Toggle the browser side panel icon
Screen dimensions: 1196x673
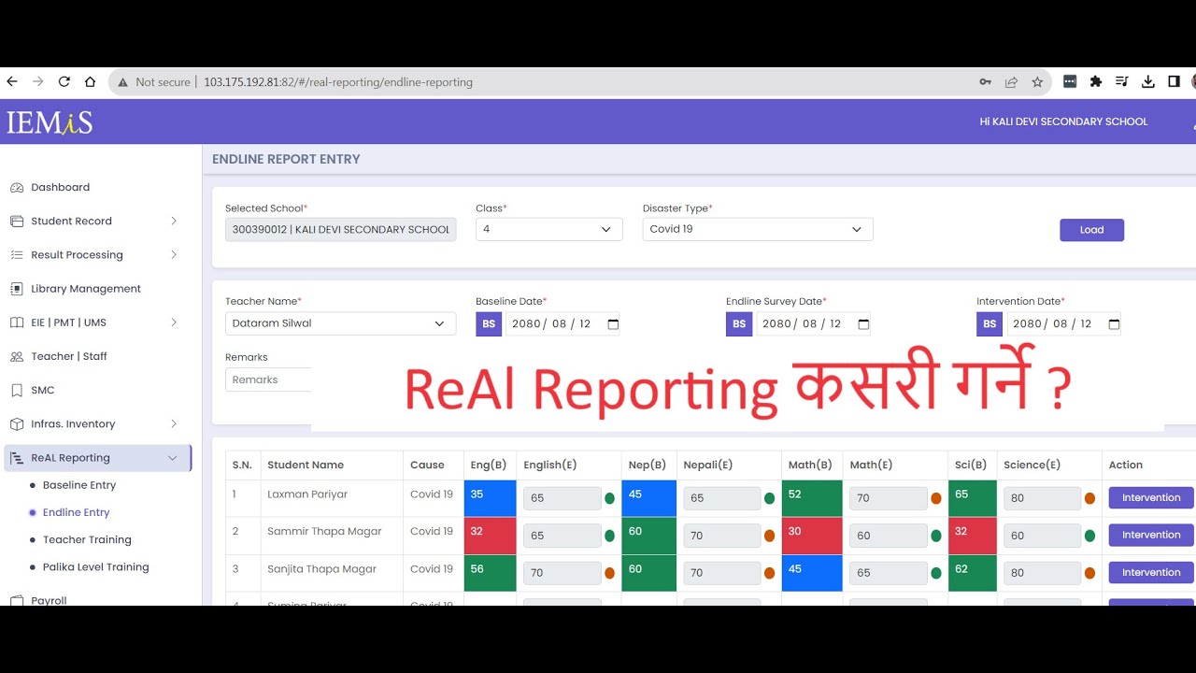click(1174, 82)
